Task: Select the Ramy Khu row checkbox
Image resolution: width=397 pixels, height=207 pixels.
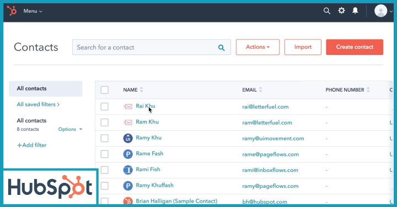Action: click(x=105, y=138)
